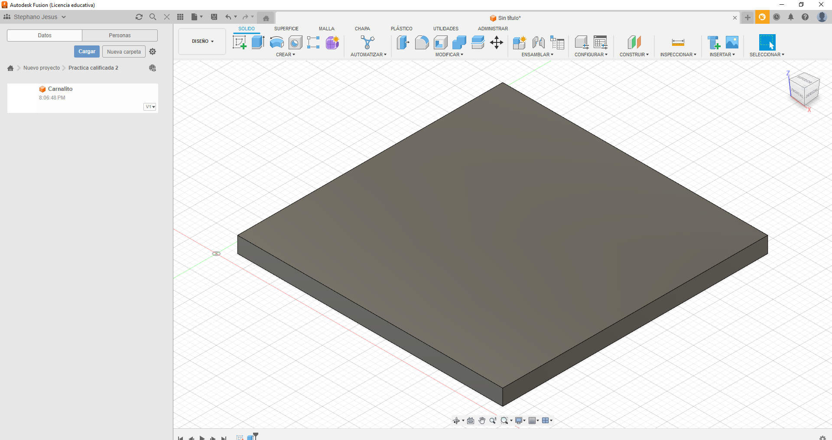Open the Stephano Jesus team switcher

(x=35, y=17)
